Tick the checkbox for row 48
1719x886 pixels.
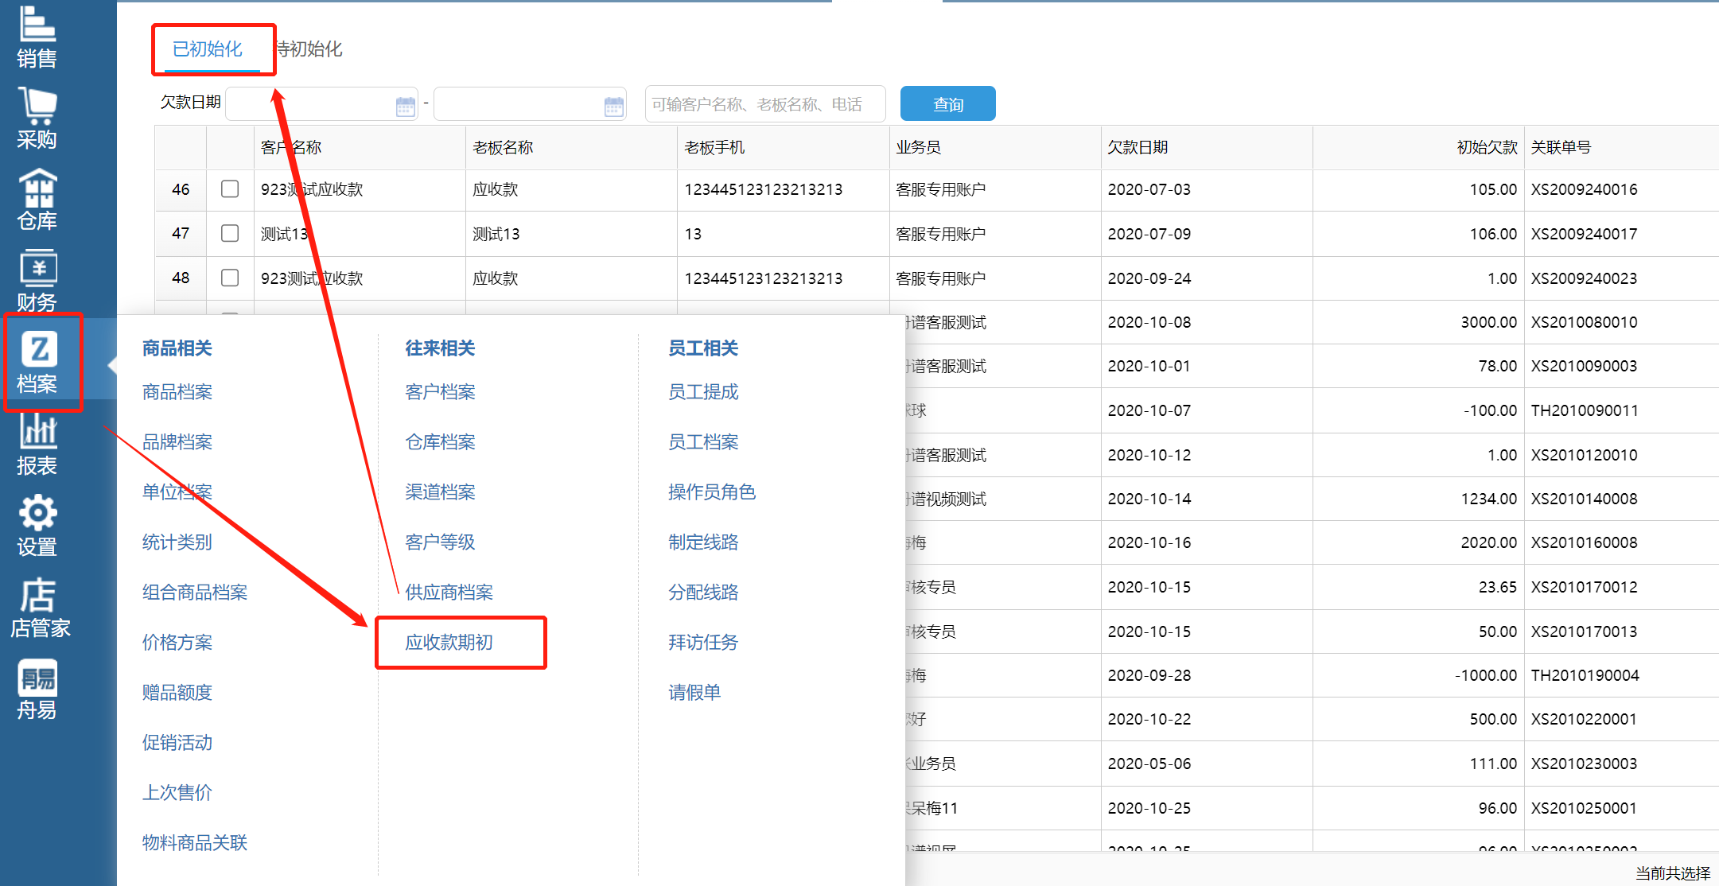click(x=230, y=278)
